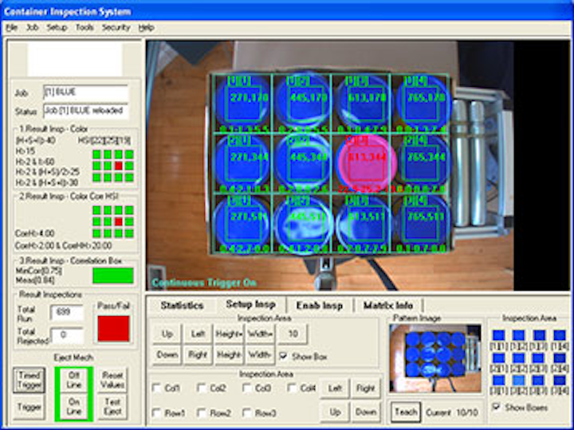
Task: Open the Help menu
Action: 146,28
